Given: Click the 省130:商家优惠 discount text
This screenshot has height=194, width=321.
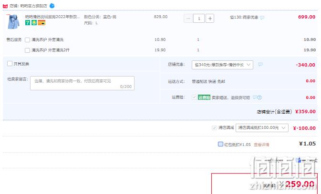Looking at the screenshot, I should point(244,17).
